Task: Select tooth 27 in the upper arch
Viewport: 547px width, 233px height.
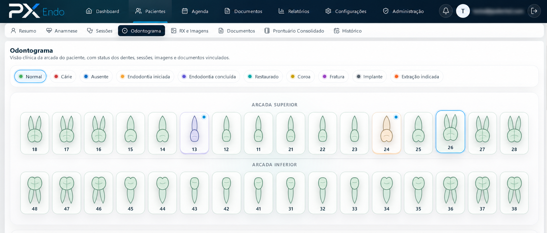Action: coord(482,133)
